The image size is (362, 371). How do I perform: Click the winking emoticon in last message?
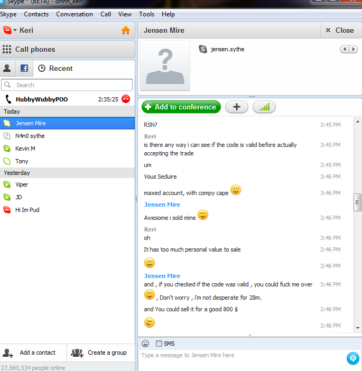(x=150, y=322)
